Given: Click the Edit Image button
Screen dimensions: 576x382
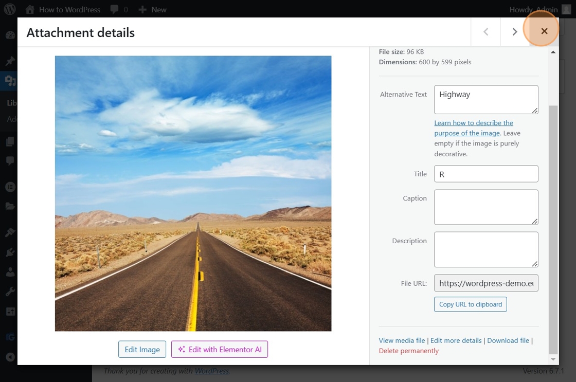Looking at the screenshot, I should (x=142, y=349).
